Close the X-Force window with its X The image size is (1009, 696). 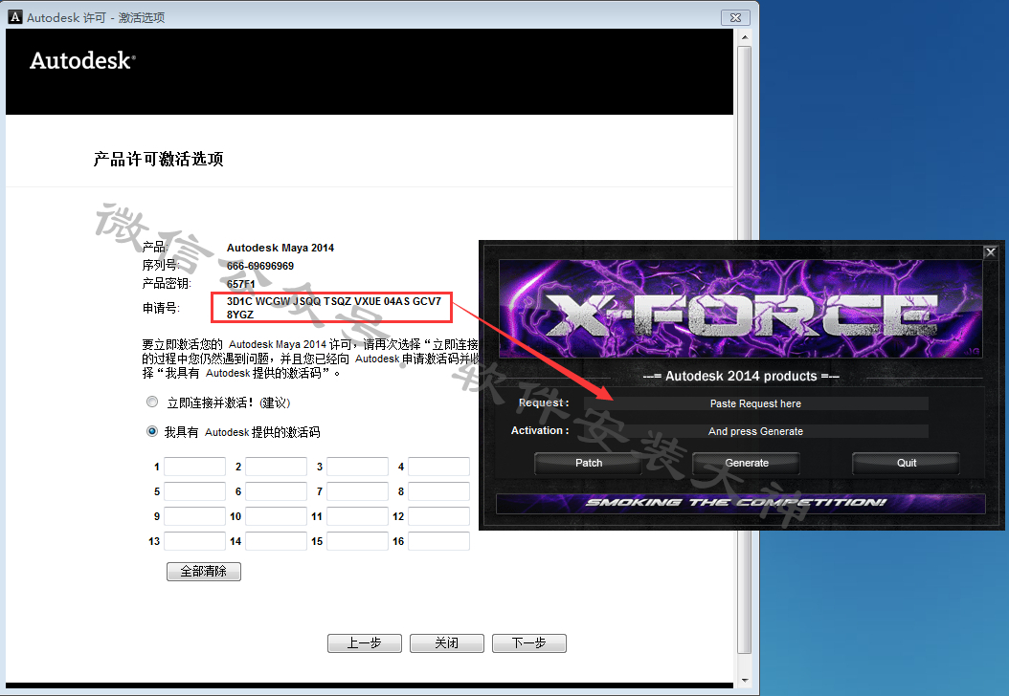click(x=991, y=252)
